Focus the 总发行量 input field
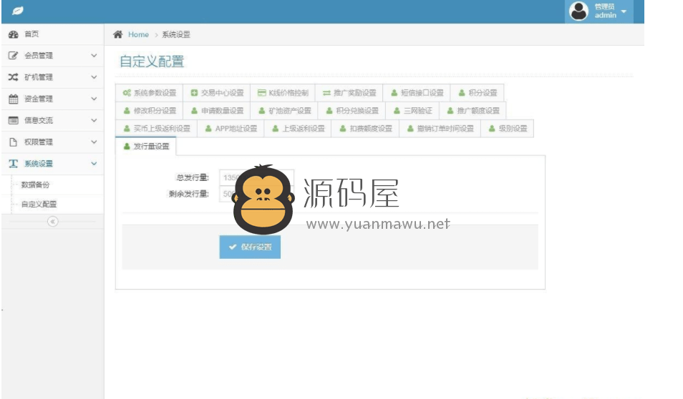This screenshot has width=683, height=399. pyautogui.click(x=256, y=177)
